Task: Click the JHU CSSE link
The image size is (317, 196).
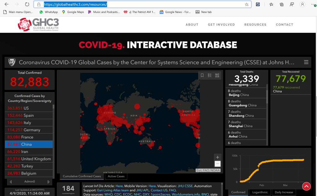Action: [185, 186]
